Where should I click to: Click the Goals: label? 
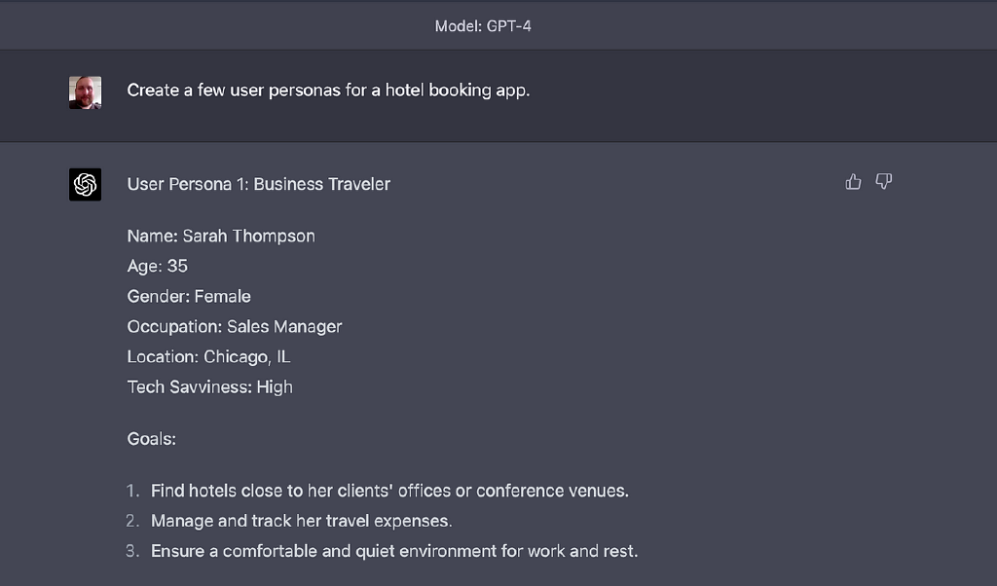(151, 439)
